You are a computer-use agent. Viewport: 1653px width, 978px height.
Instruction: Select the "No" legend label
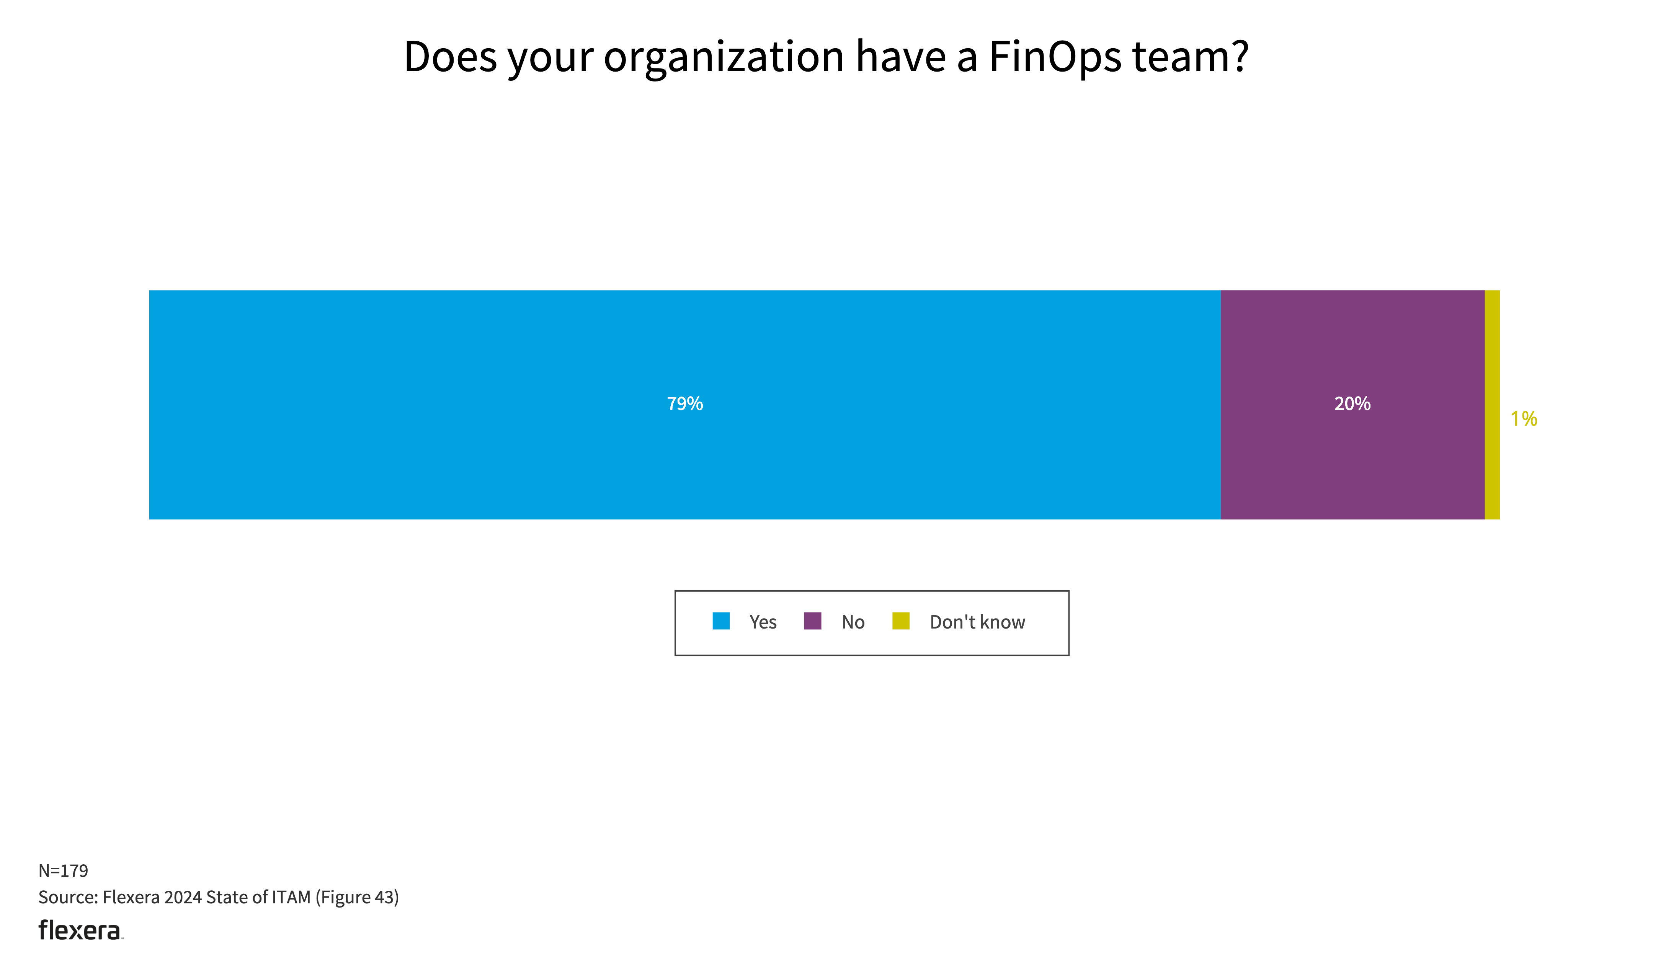[x=853, y=622]
